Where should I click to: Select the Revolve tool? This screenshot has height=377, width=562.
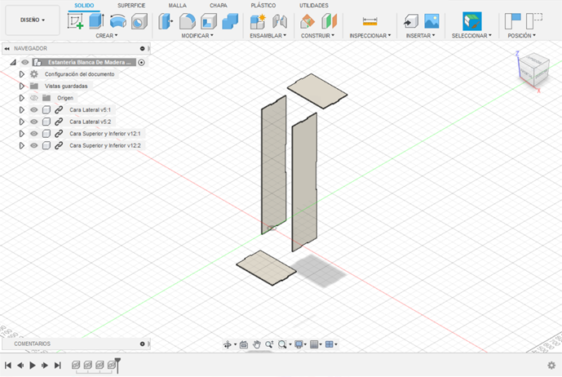[x=118, y=21]
